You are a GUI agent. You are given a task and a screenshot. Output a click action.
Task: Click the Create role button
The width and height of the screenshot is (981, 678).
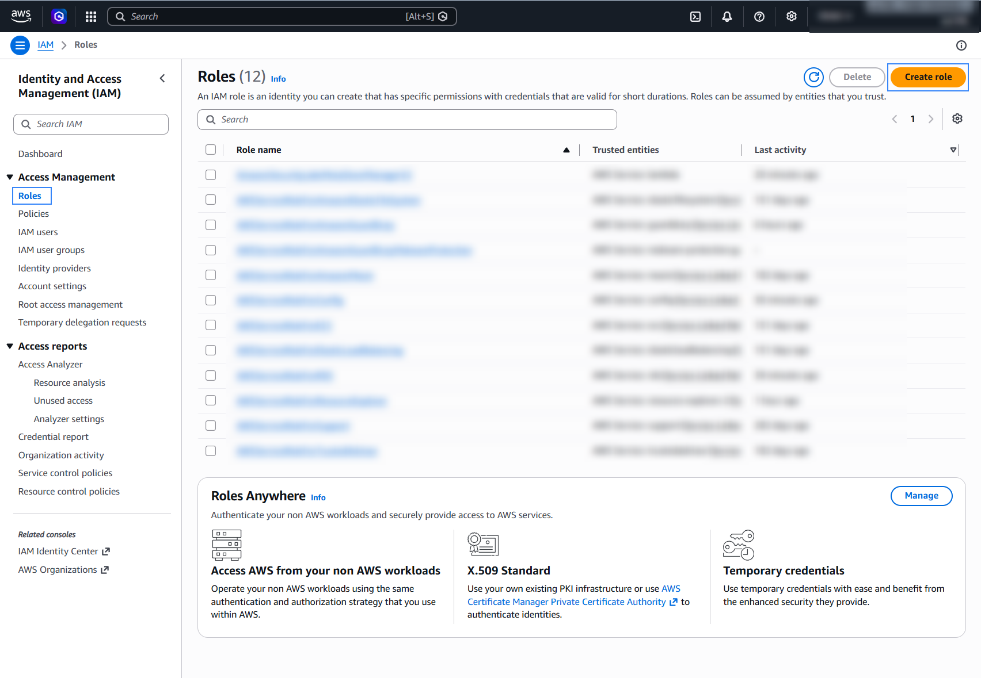928,77
